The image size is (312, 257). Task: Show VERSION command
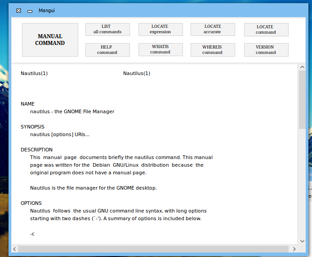[x=266, y=50]
